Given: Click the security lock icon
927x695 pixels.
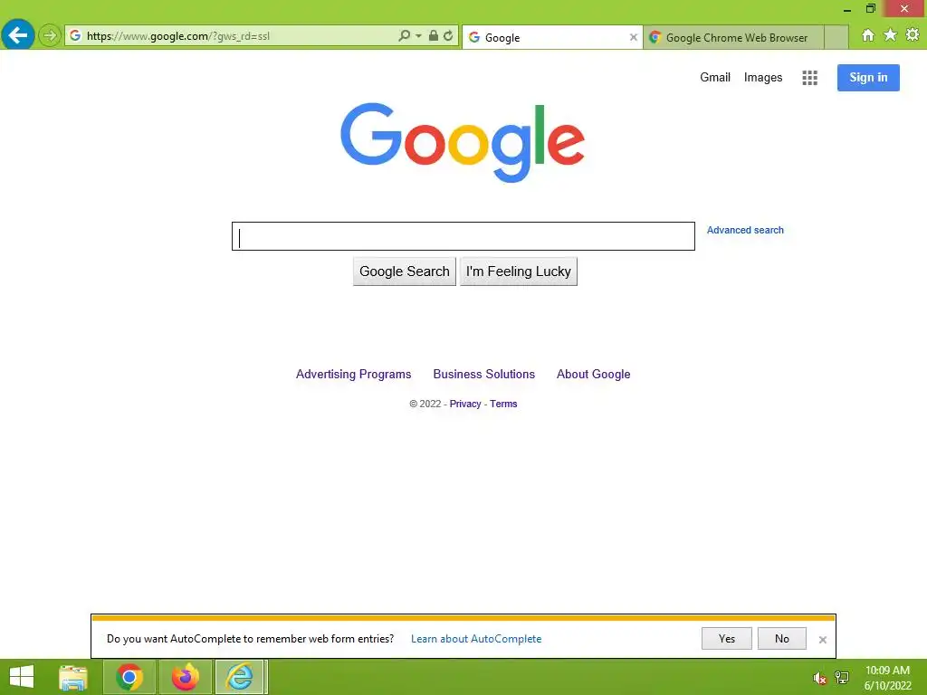Looking at the screenshot, I should pyautogui.click(x=434, y=35).
